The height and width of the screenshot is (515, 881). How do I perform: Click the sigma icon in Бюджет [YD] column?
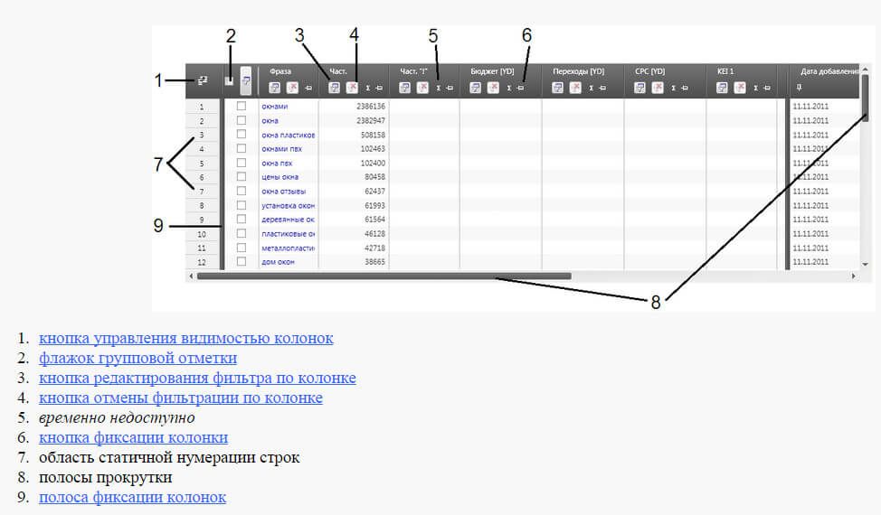tap(509, 88)
